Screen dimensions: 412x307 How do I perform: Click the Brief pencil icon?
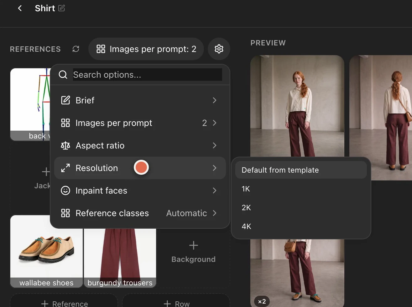(65, 100)
